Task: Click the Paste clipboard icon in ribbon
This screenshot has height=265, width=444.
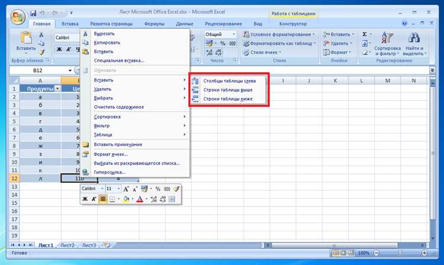Action: coord(26,39)
